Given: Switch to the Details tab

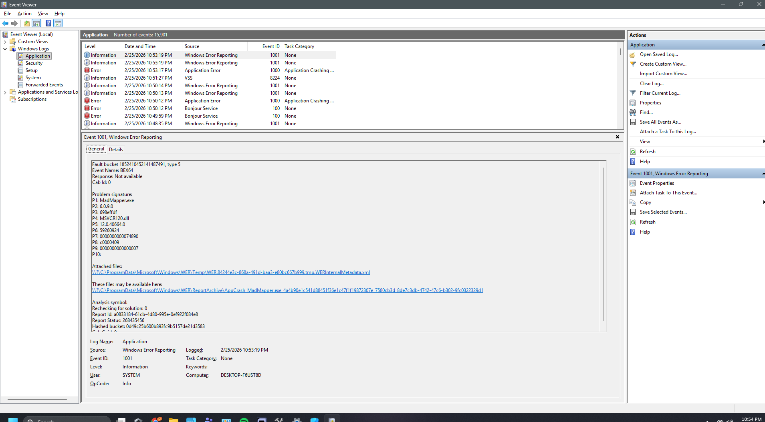Looking at the screenshot, I should point(116,149).
